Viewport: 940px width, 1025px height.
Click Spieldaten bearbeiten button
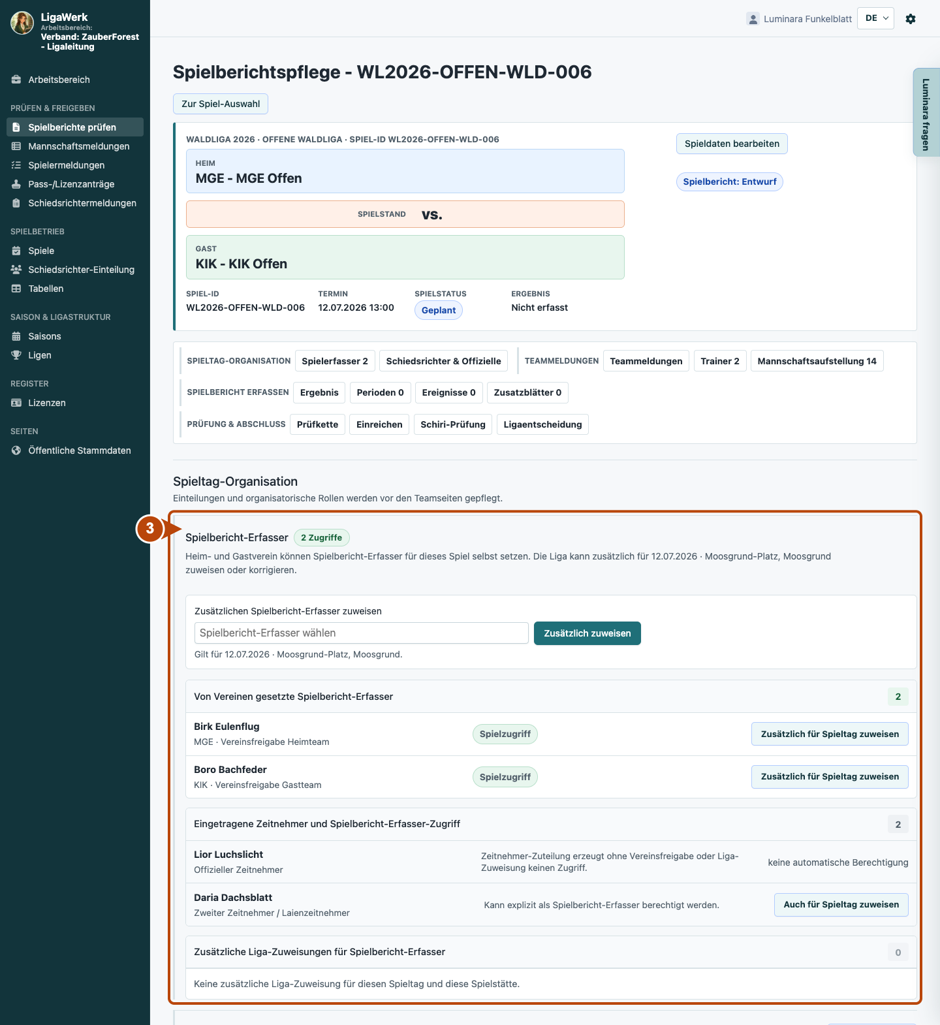coord(732,144)
